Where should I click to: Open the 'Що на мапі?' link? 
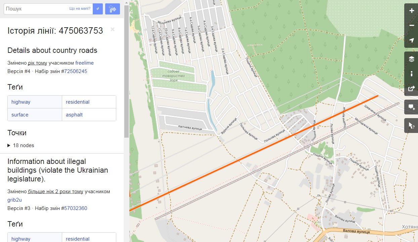[x=80, y=9]
